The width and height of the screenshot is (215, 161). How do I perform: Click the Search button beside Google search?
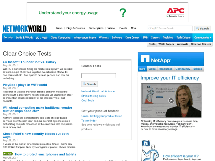tap(202, 28)
